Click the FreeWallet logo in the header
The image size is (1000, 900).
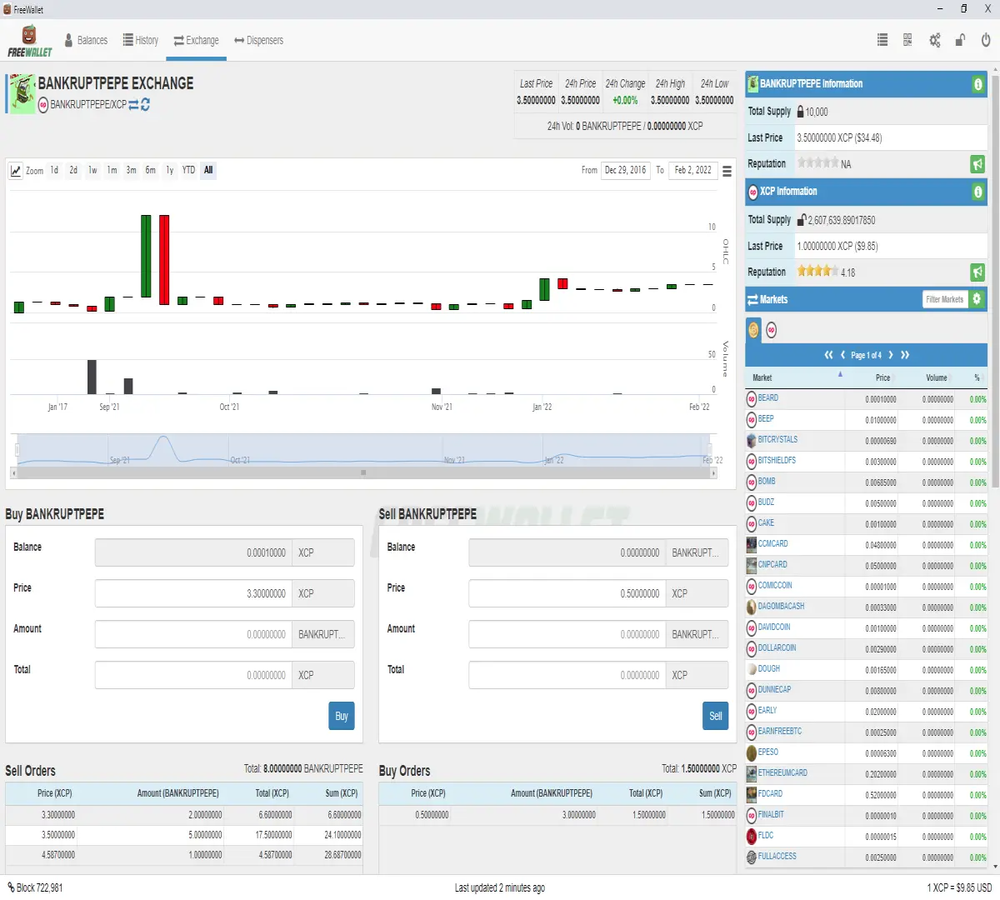click(x=30, y=41)
